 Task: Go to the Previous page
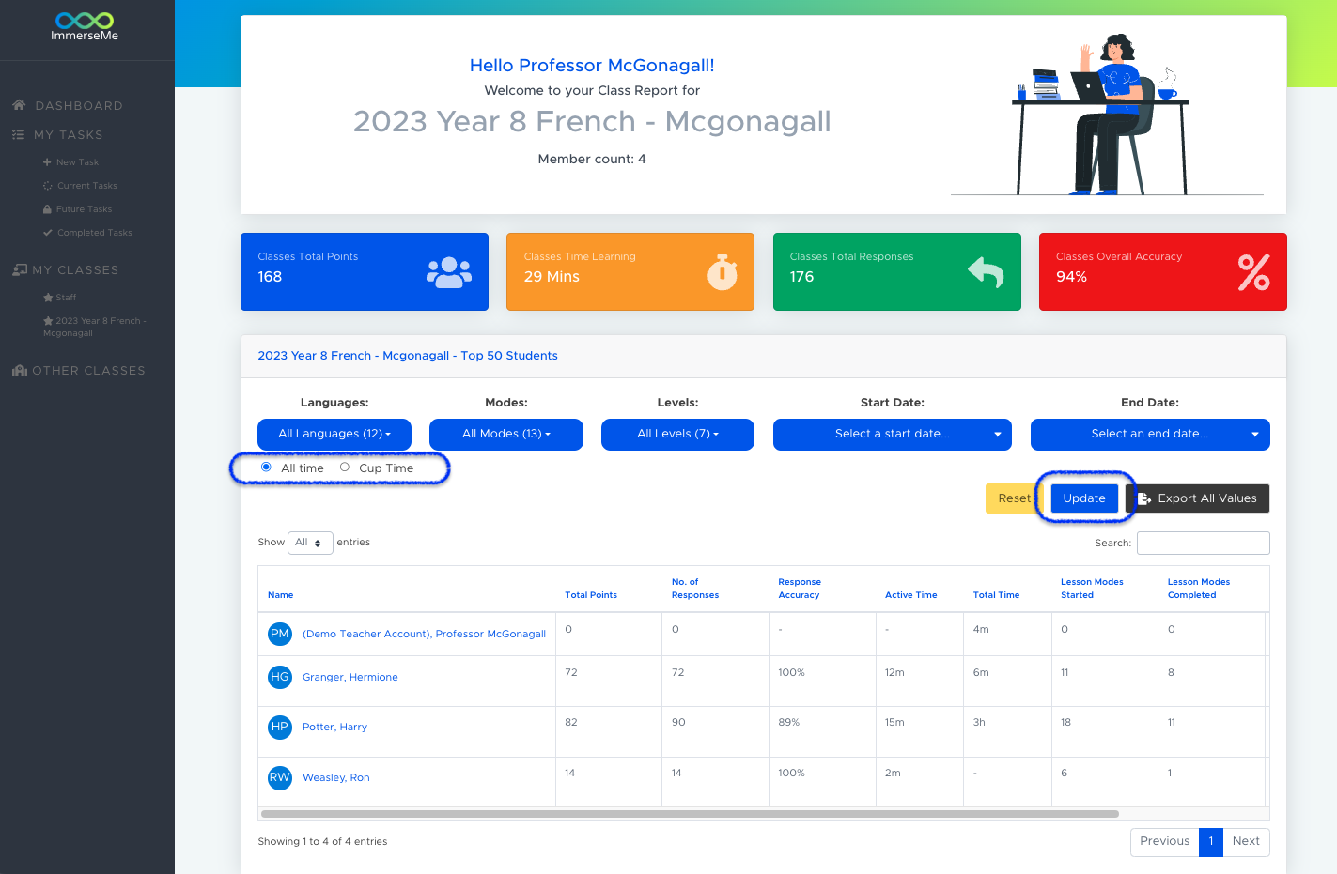(1165, 841)
